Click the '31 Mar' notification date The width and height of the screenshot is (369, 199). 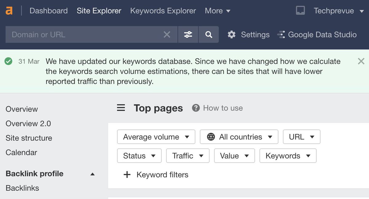click(29, 61)
